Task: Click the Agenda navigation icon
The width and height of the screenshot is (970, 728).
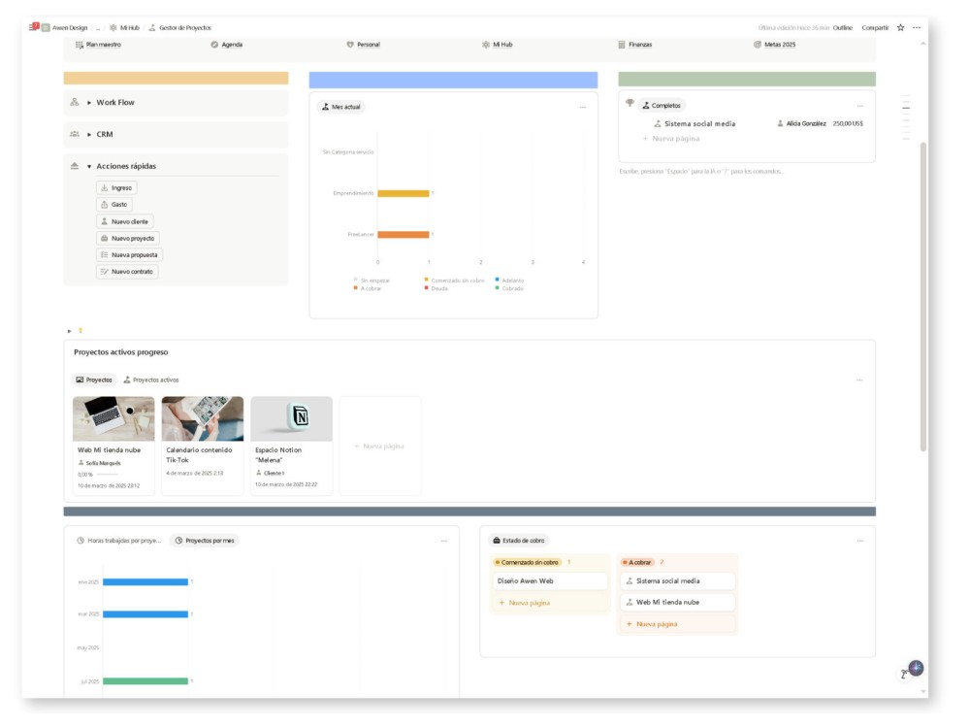Action: click(214, 45)
